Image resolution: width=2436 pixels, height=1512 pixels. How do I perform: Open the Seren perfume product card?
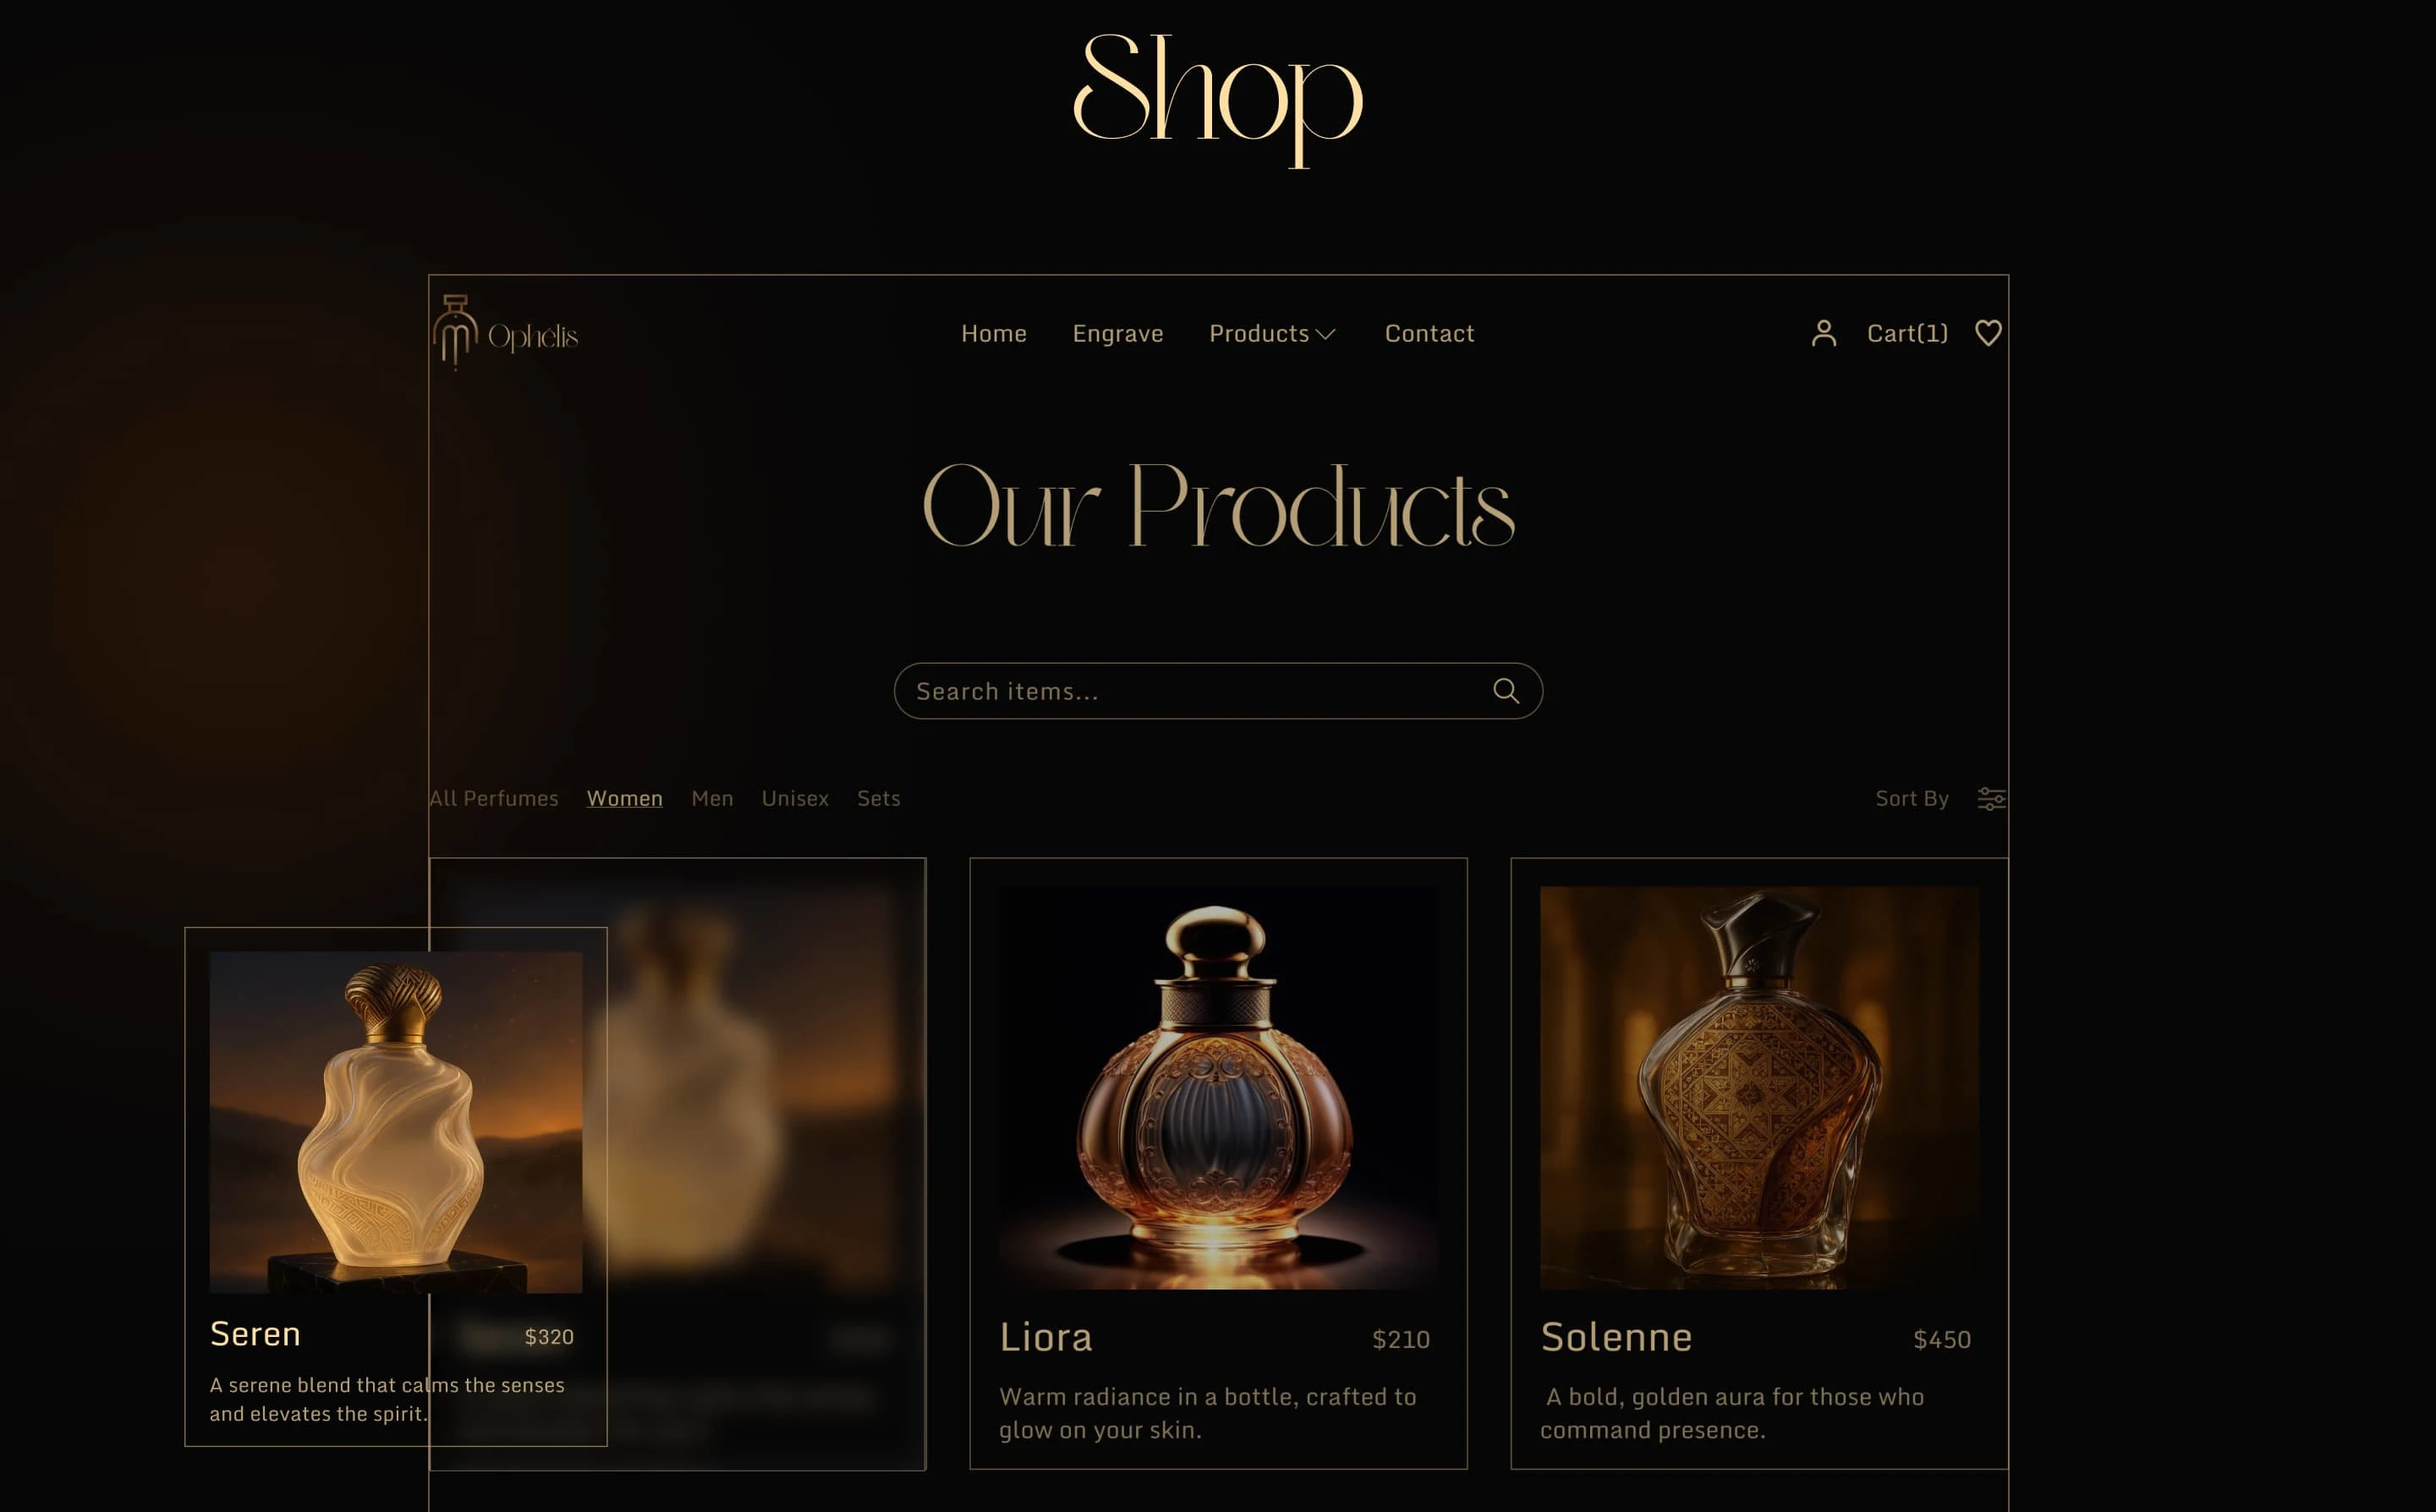pyautogui.click(x=396, y=1187)
